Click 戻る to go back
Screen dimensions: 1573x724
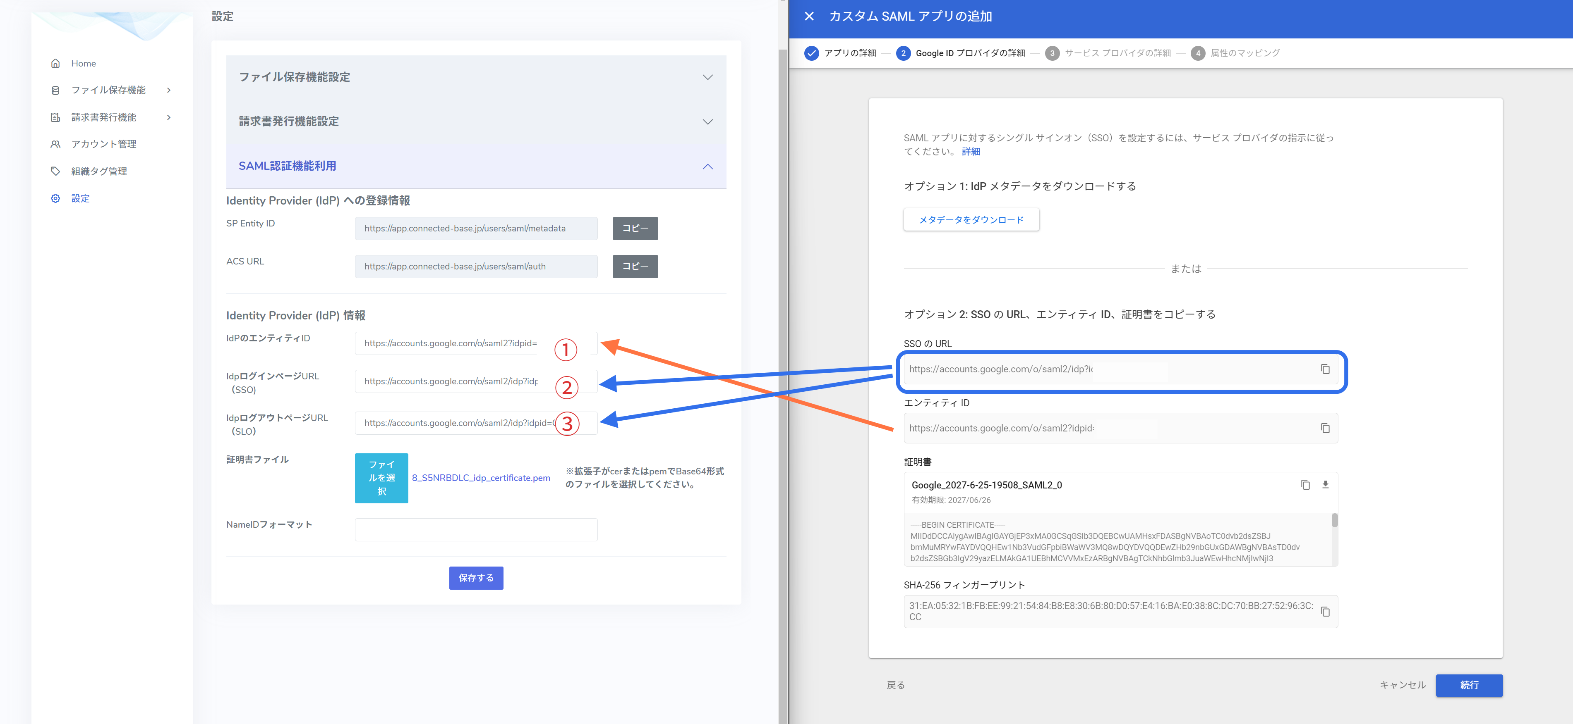point(896,686)
